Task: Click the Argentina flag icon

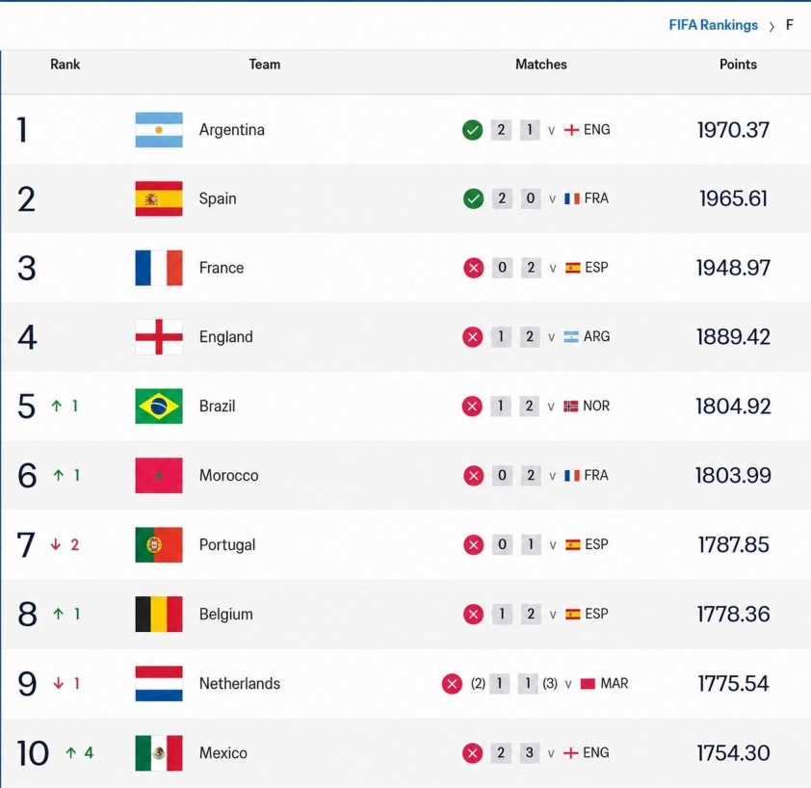Action: click(x=159, y=130)
